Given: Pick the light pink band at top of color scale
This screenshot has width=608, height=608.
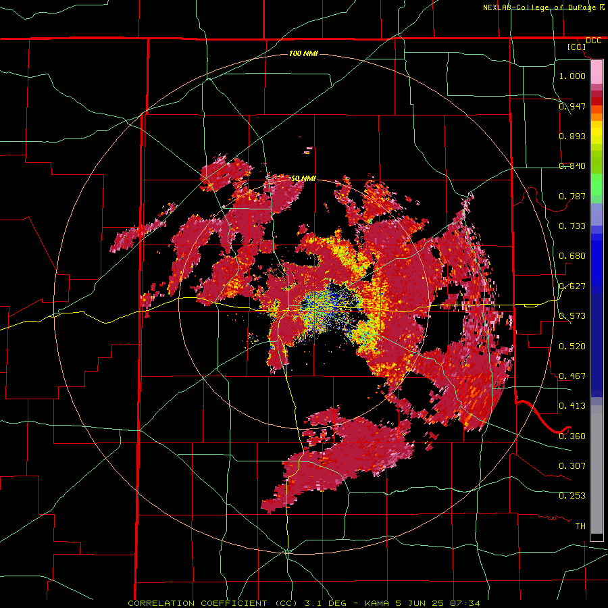Looking at the screenshot, I should pyautogui.click(x=597, y=72).
